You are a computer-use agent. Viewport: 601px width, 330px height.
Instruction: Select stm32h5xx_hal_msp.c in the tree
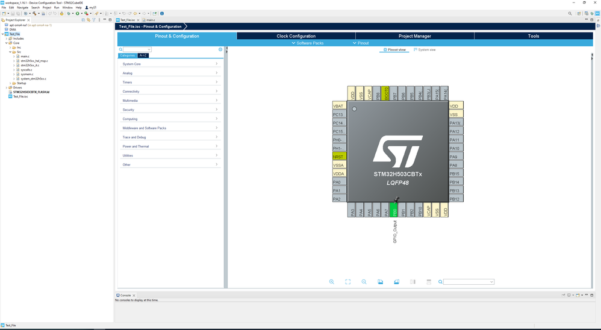click(x=34, y=61)
